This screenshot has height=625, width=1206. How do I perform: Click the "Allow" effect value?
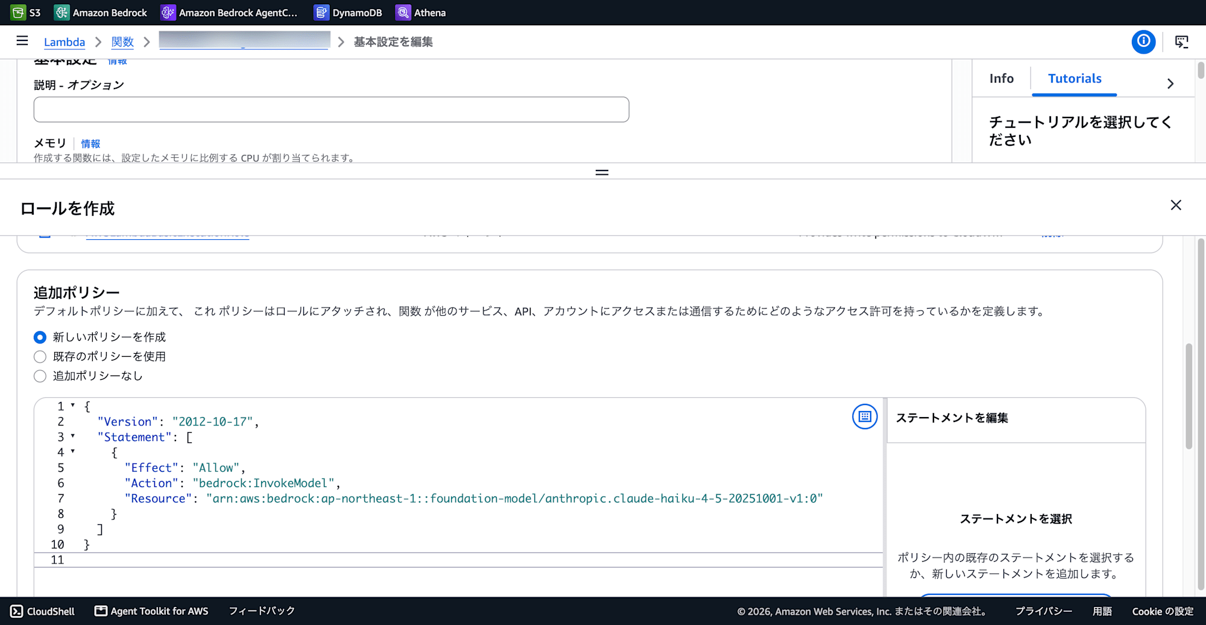coord(216,468)
